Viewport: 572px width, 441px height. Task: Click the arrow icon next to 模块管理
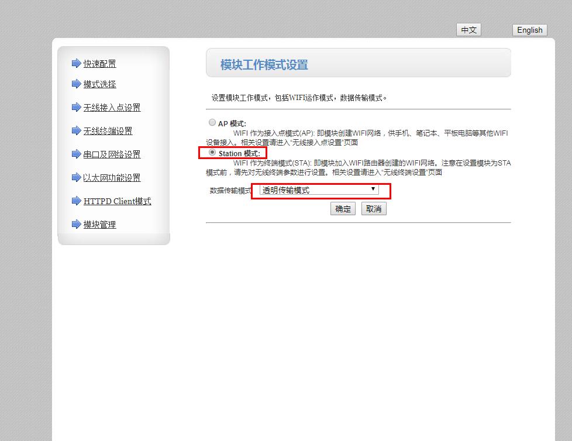pos(76,224)
